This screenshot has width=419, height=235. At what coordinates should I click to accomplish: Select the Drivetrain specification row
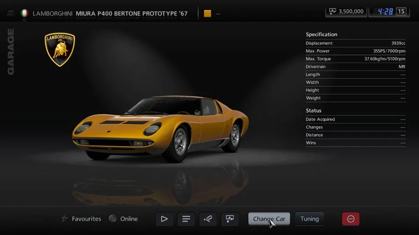(355, 66)
